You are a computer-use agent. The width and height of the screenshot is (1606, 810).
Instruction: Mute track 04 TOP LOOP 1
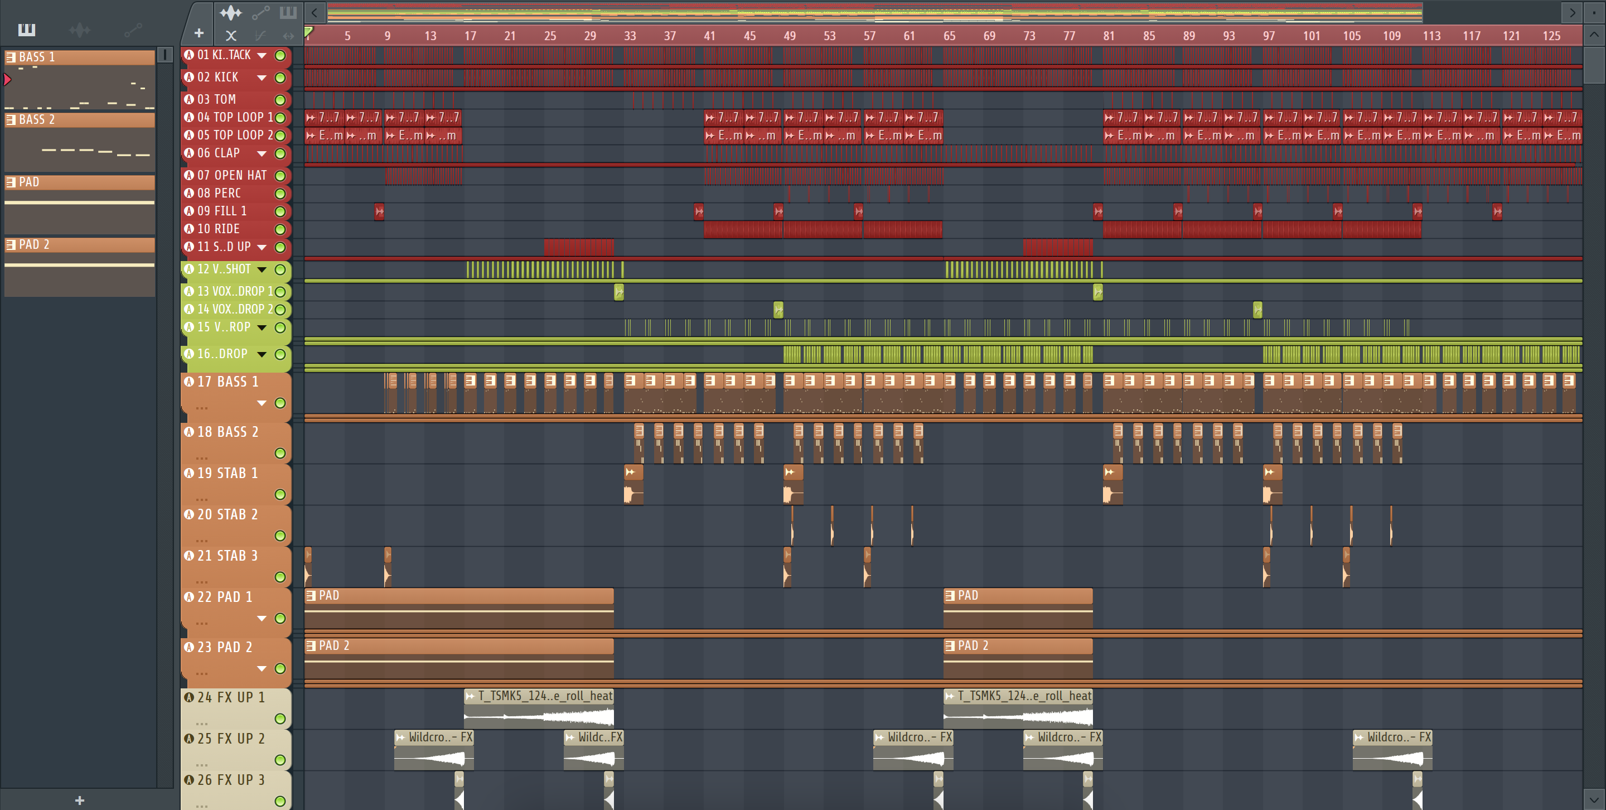(280, 117)
